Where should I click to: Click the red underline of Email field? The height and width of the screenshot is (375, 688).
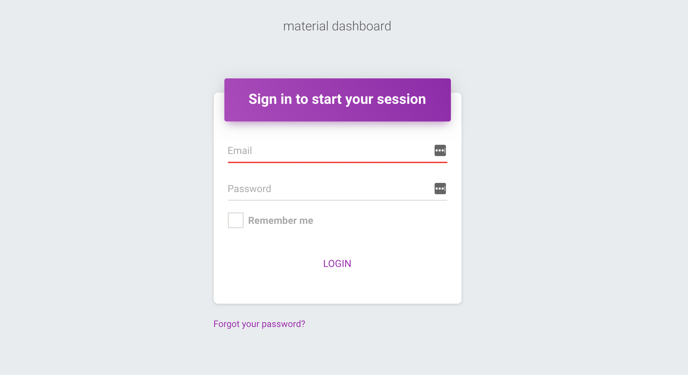338,162
